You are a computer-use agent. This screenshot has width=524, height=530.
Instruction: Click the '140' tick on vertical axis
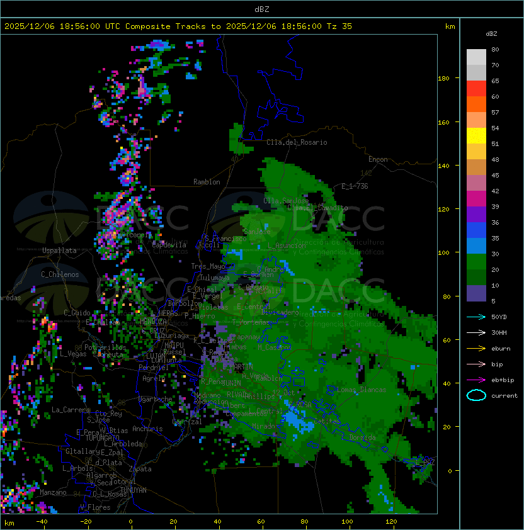[443, 166]
